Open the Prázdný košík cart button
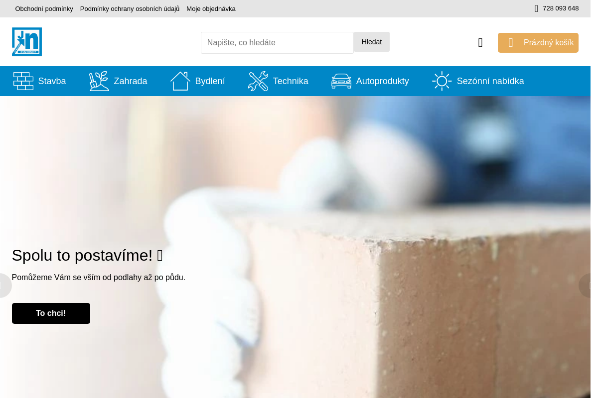Image resolution: width=598 pixels, height=398 pixels. pyautogui.click(x=538, y=43)
